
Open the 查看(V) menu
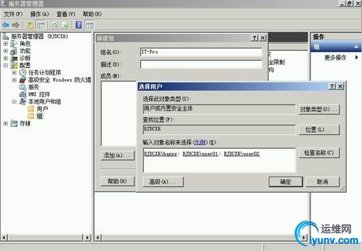(x=66, y=14)
